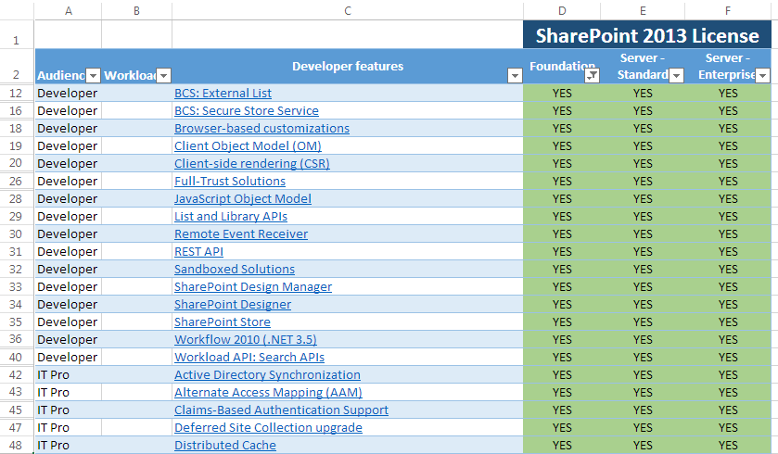
Task: Click the REST API link
Action: click(198, 251)
